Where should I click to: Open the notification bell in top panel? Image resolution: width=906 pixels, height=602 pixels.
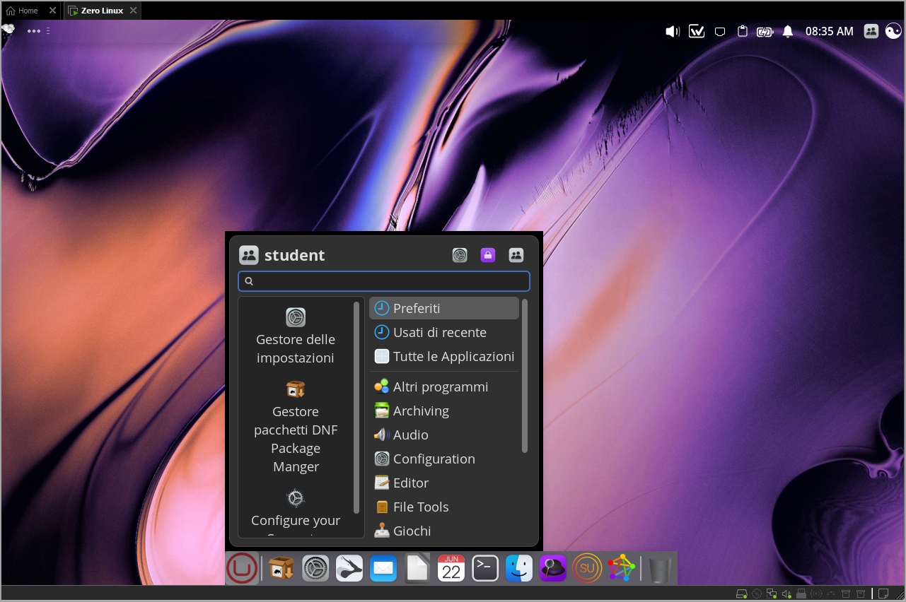coord(788,31)
